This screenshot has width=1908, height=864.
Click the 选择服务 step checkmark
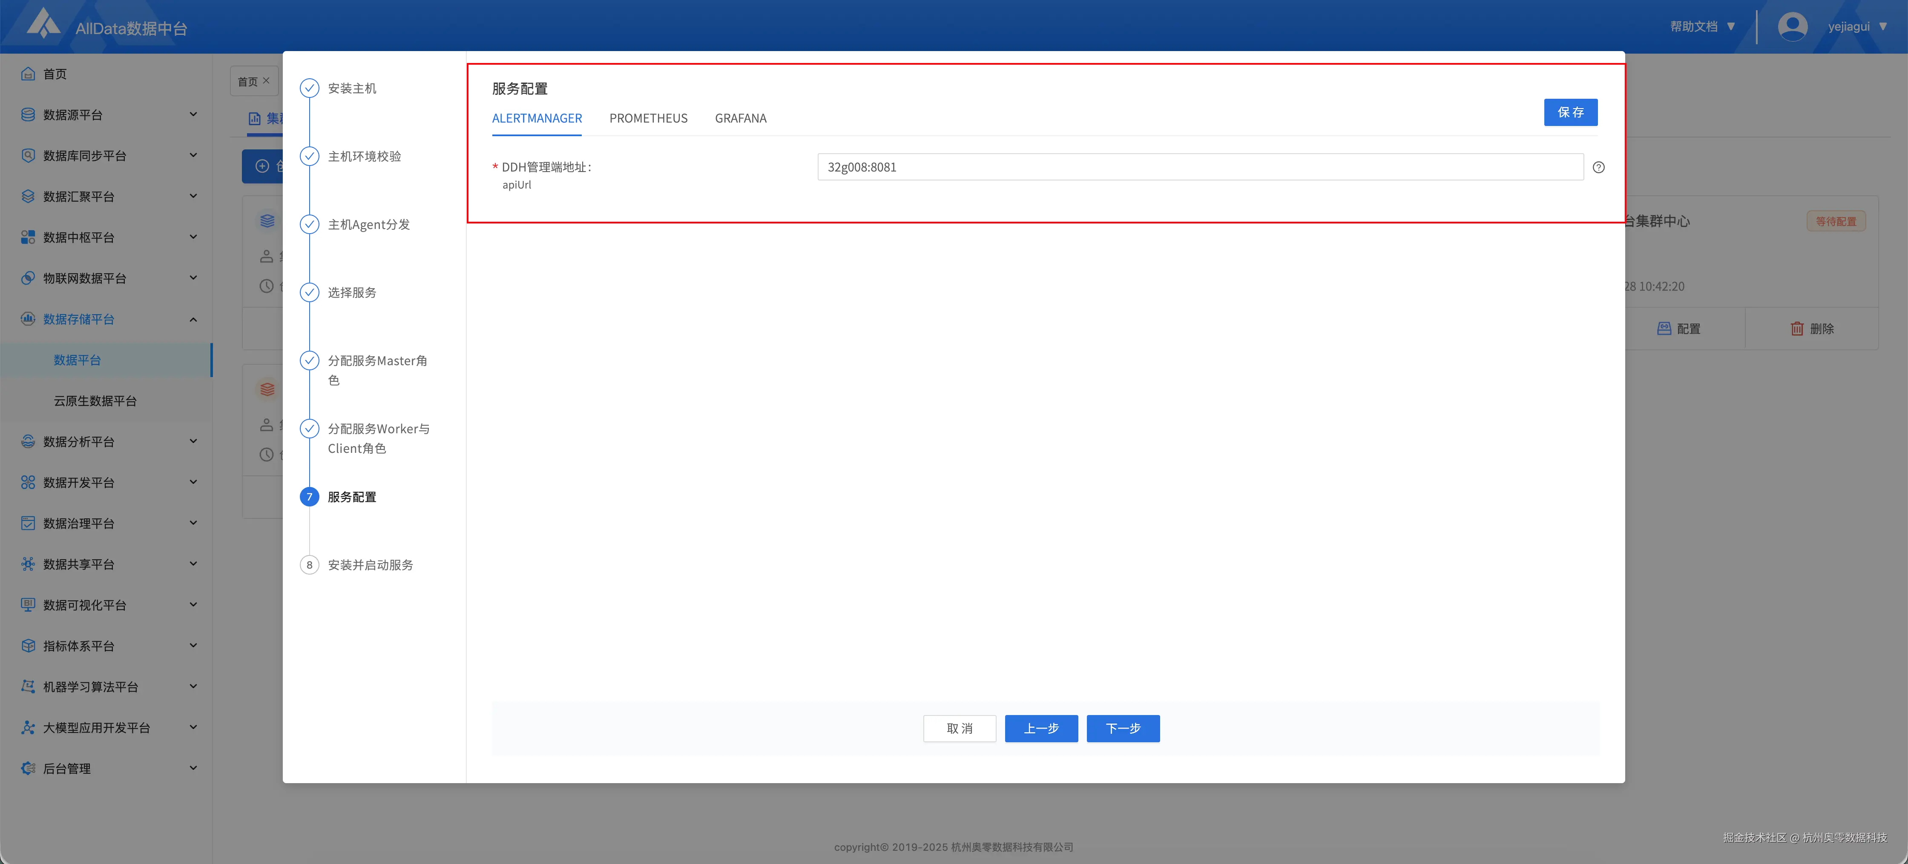coord(310,292)
